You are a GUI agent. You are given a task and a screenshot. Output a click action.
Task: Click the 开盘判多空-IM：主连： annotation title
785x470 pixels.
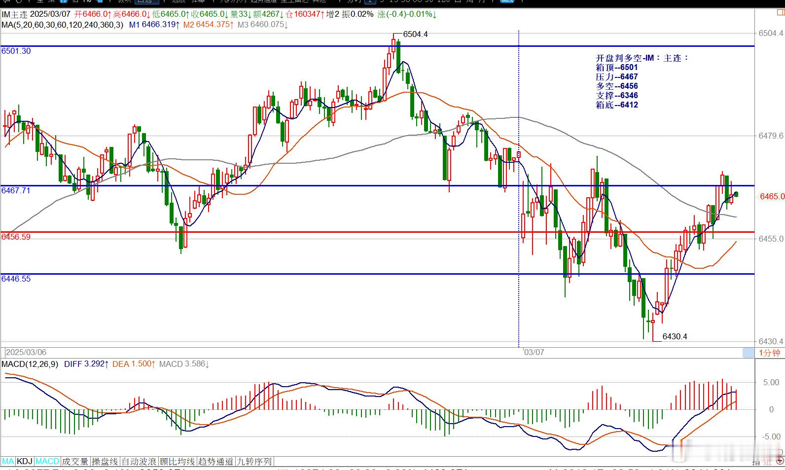642,58
